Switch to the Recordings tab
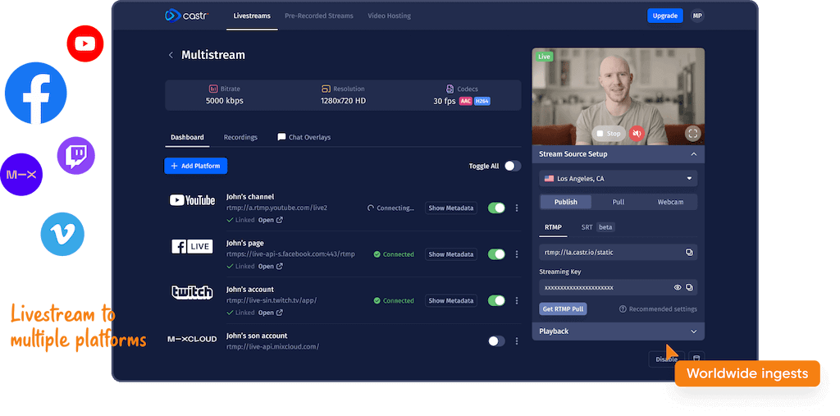The image size is (840, 416). pyautogui.click(x=240, y=137)
